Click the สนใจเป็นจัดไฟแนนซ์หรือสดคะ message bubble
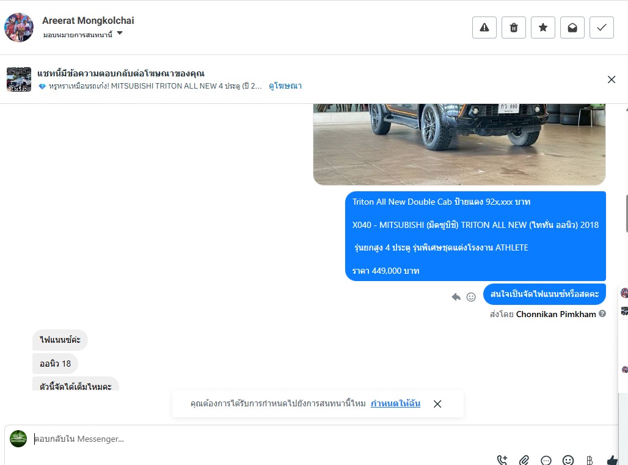This screenshot has height=465, width=628. (544, 294)
